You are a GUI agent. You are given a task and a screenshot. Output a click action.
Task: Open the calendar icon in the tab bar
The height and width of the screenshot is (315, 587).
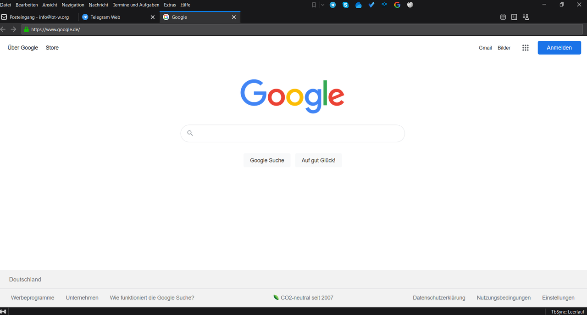(503, 17)
